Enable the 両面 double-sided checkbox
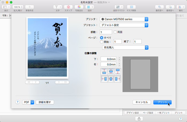 click(x=115, y=32)
